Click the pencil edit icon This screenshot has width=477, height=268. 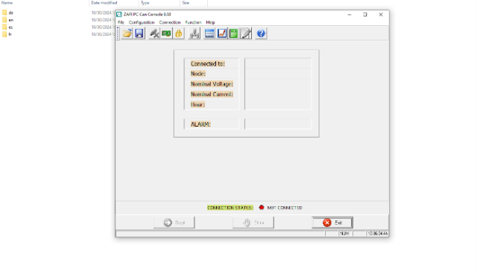tap(246, 33)
